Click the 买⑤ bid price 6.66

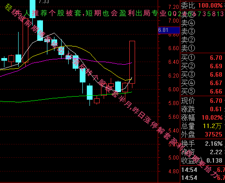tap(216, 91)
